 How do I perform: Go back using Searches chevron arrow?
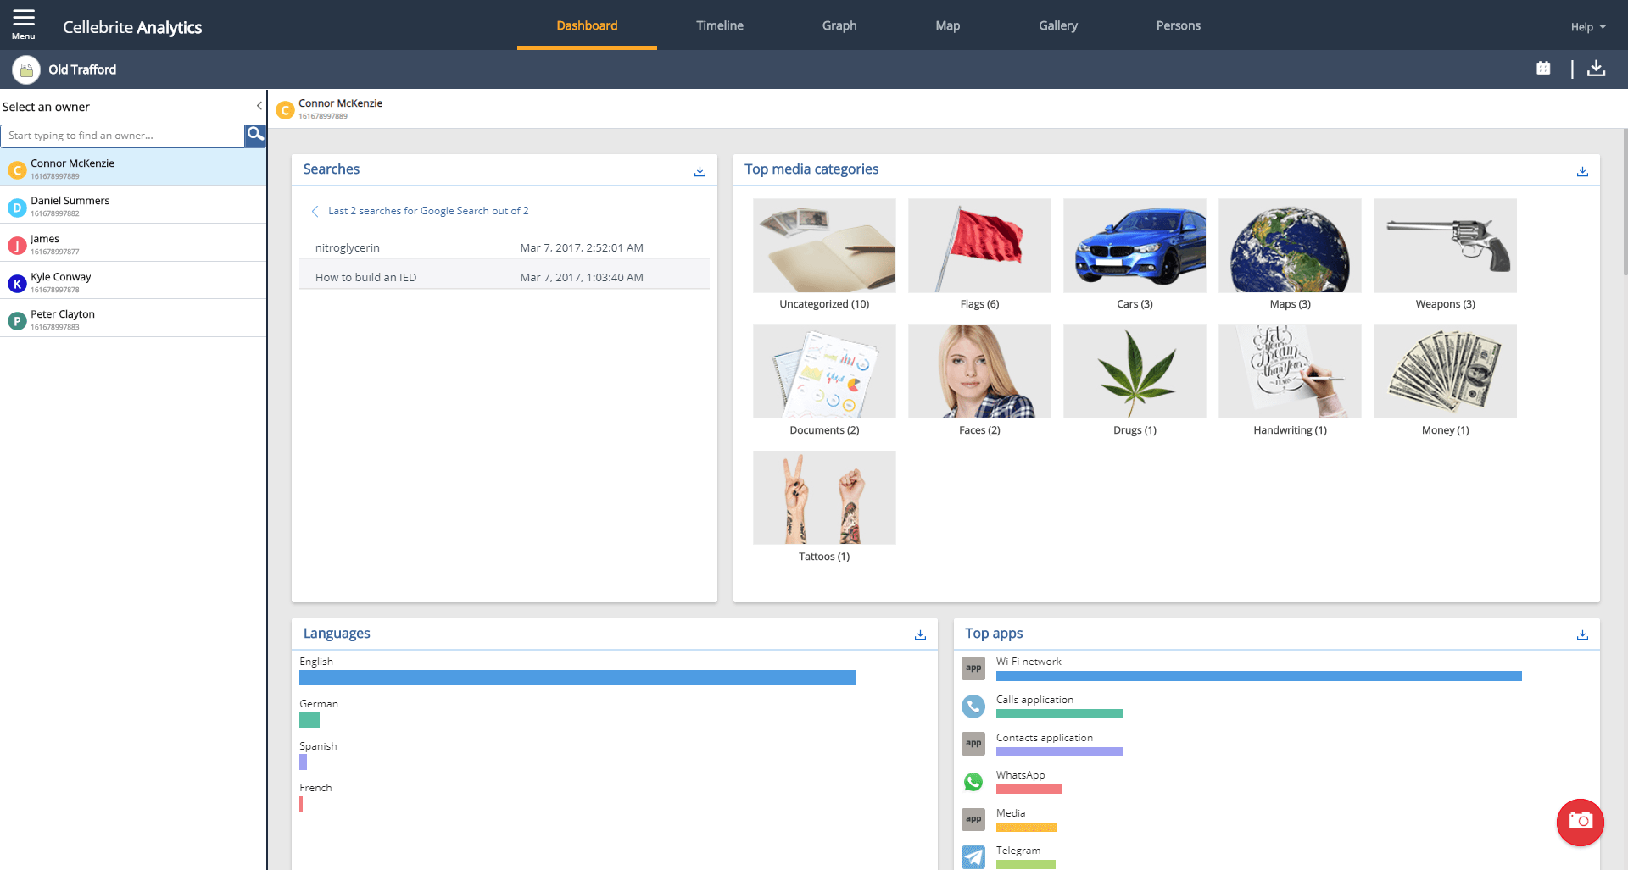point(315,211)
